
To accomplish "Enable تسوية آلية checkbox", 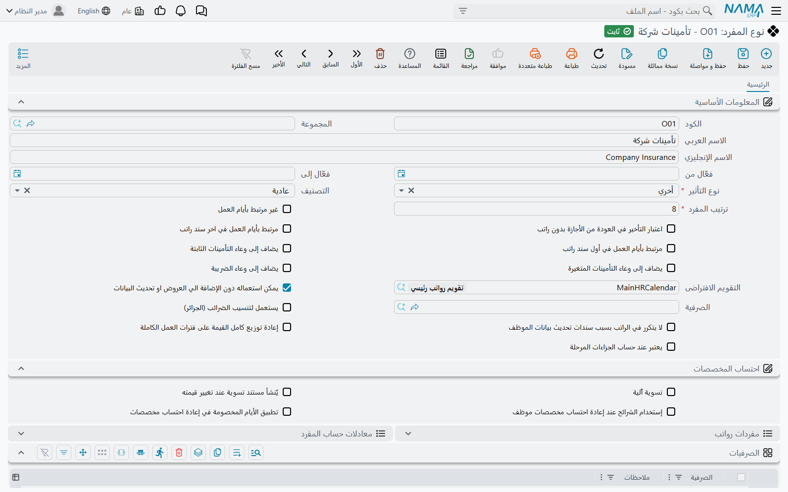I will tap(671, 392).
